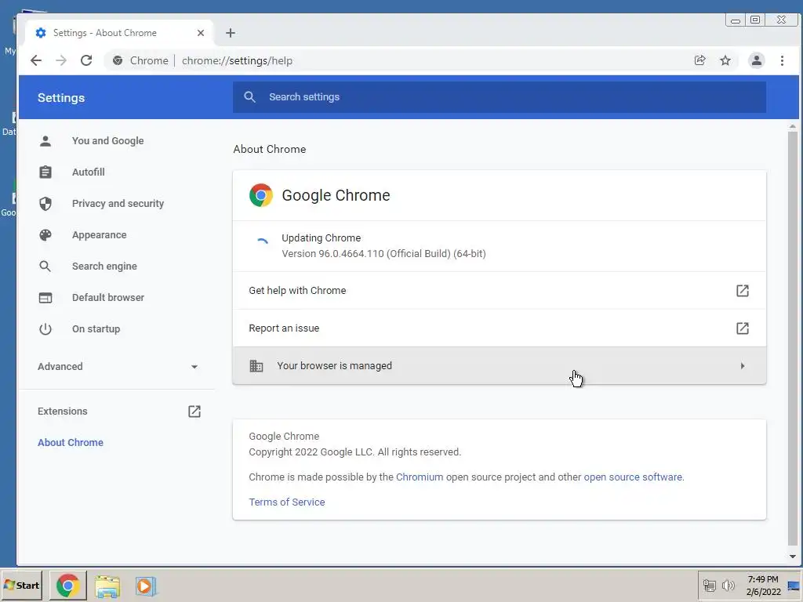Click the Chrome site info chip in address bar
Screen dimensions: 803x602
tap(140, 60)
